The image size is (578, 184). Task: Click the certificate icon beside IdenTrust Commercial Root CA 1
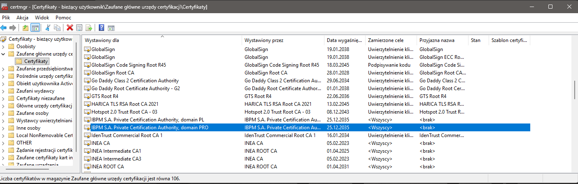[x=87, y=135]
